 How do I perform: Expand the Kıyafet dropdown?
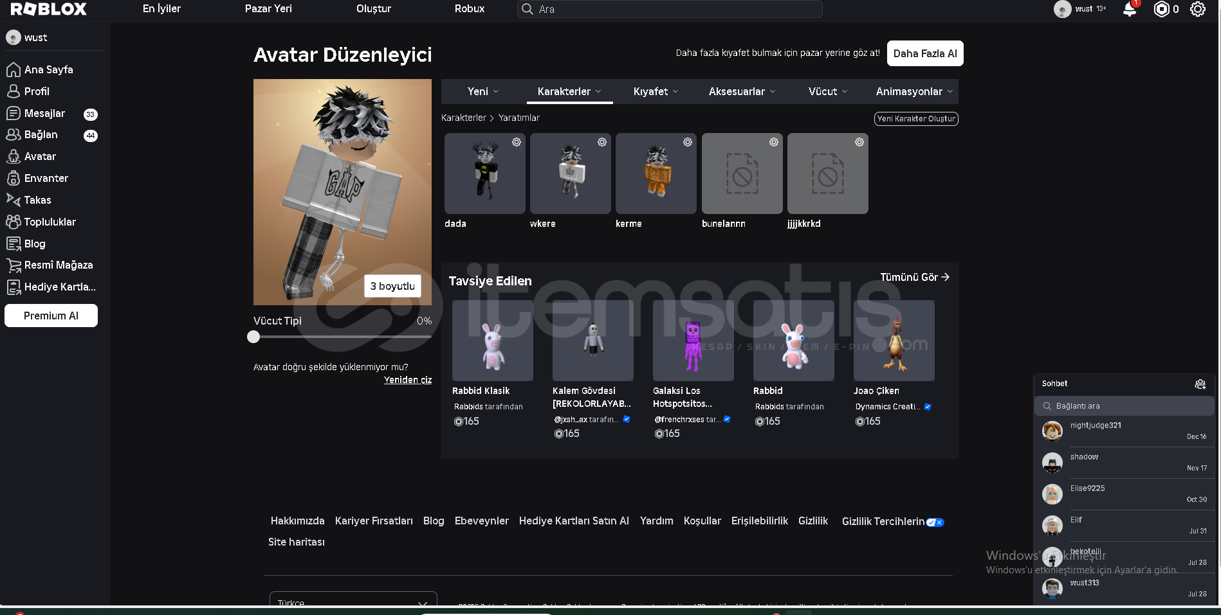pos(656,91)
